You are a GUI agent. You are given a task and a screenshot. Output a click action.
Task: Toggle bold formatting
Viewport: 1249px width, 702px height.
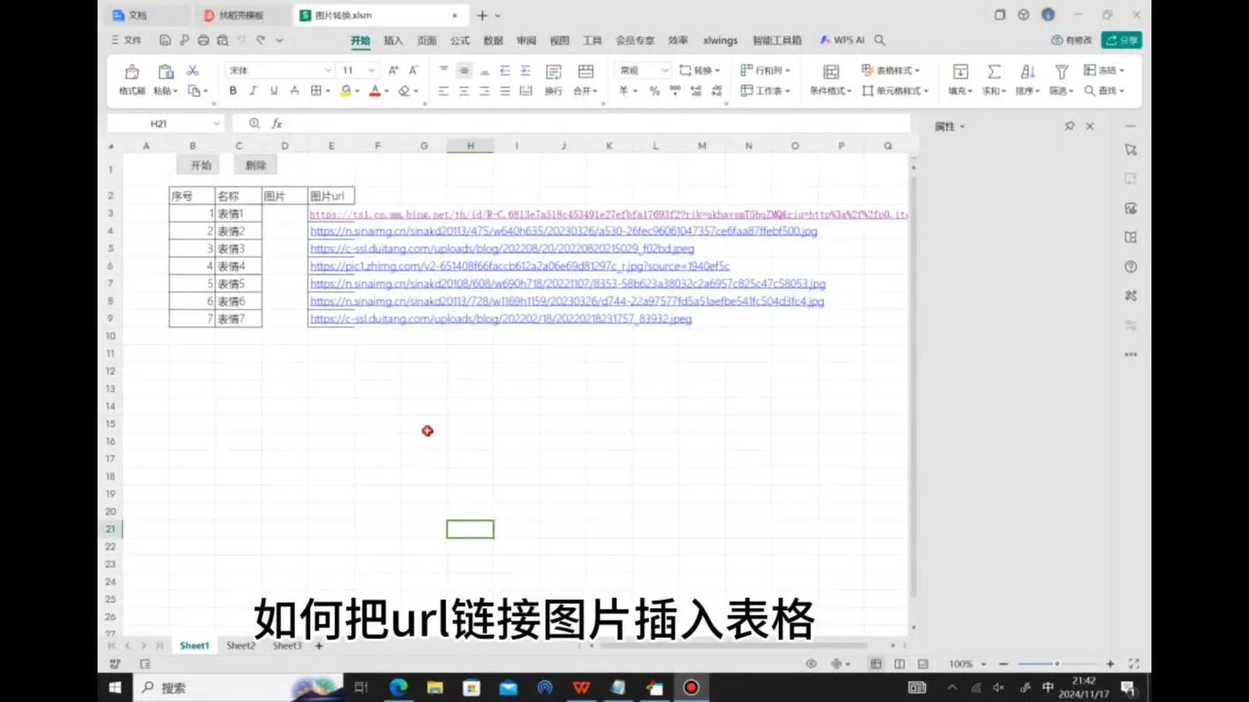tap(231, 90)
